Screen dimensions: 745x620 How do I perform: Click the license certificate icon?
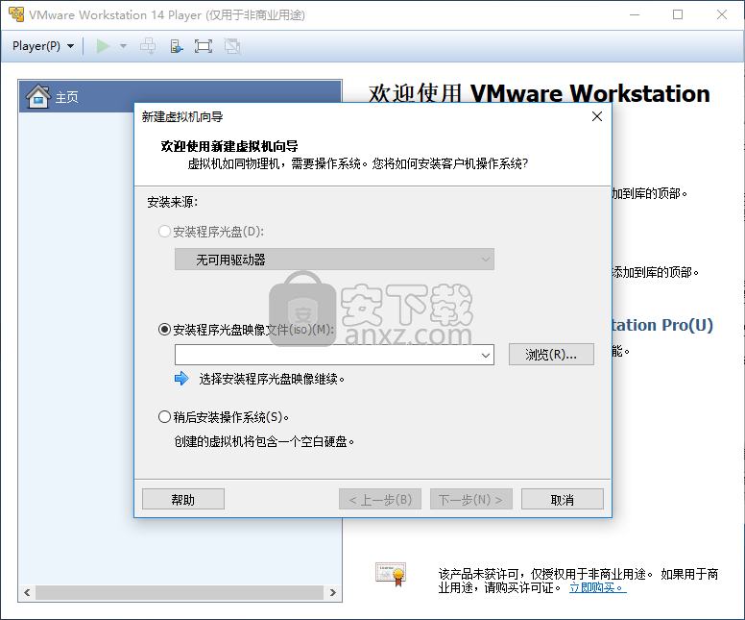coord(391,574)
